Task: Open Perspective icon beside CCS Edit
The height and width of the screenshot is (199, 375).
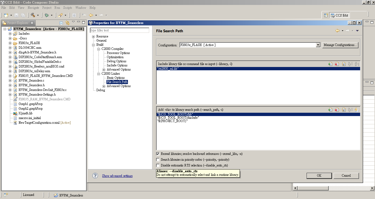Action: coord(326,15)
